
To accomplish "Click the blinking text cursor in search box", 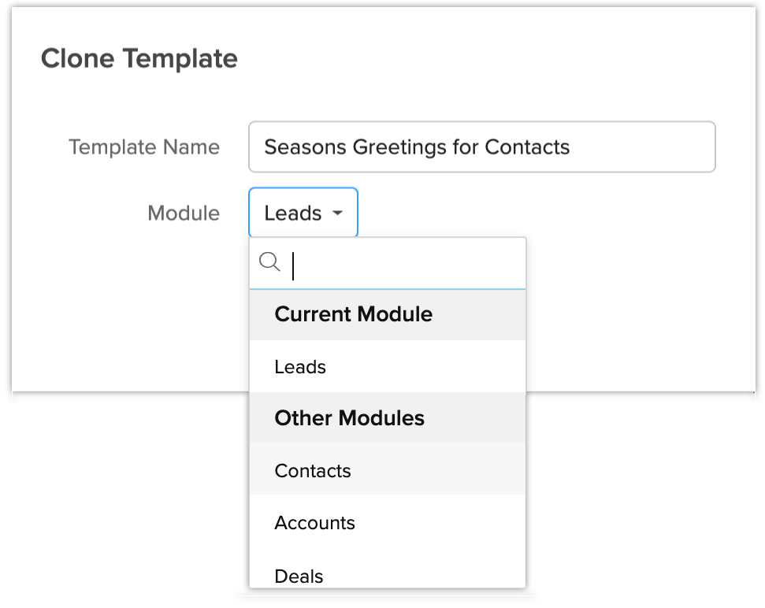I will pyautogui.click(x=293, y=265).
